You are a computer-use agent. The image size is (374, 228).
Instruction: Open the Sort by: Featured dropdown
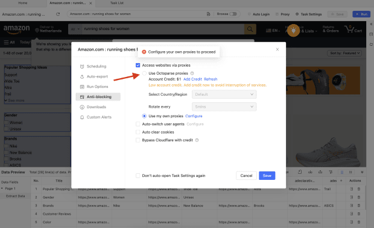tap(344, 54)
